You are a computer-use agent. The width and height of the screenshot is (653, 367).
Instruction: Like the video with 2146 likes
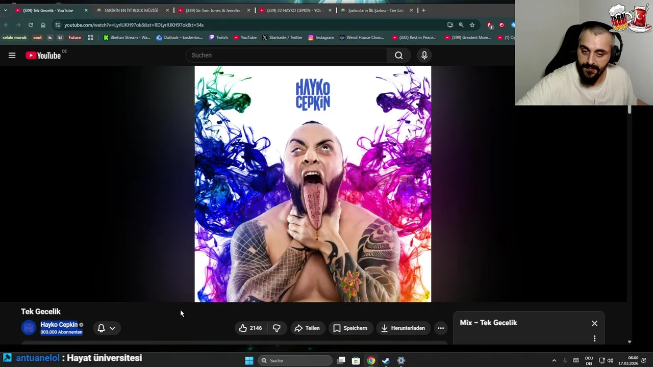tap(250, 328)
